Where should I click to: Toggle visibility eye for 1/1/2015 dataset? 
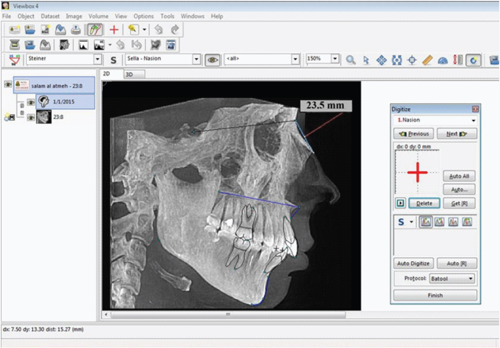pos(31,102)
